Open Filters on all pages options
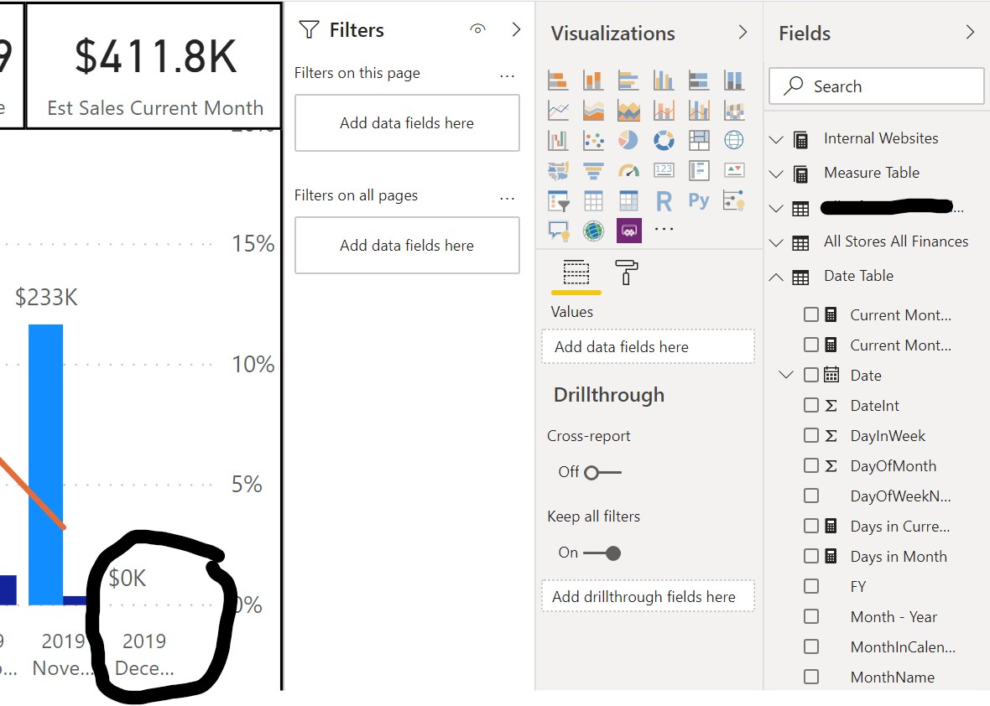Image resolution: width=990 pixels, height=706 pixels. coord(507,198)
